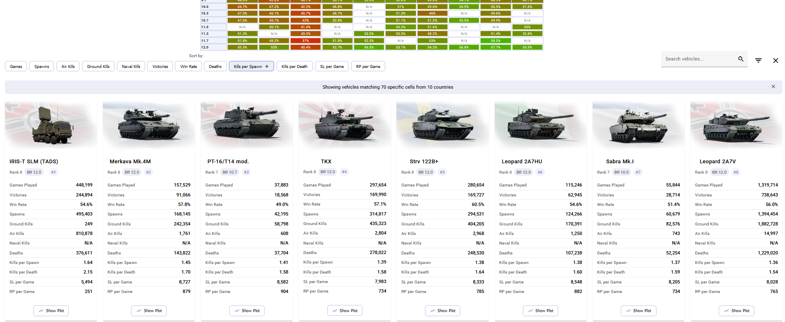Toggle the Kills per Spawn sort direction

[251, 66]
